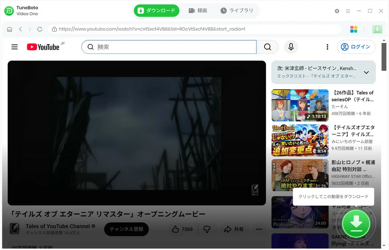Go to browser home page
Screen dimensions: 389x250
9,29
